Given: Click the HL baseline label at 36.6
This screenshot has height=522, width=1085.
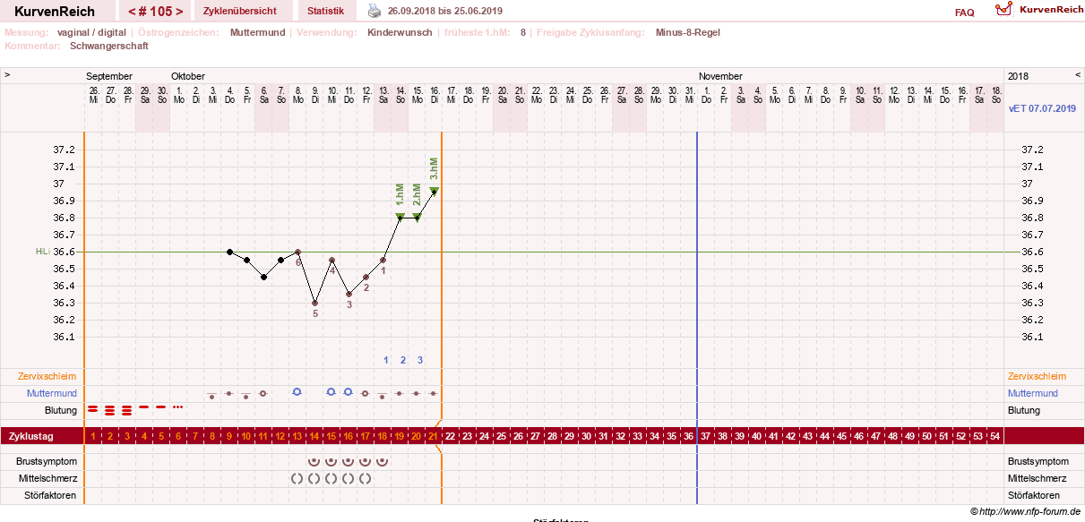Looking at the screenshot, I should coord(41,252).
